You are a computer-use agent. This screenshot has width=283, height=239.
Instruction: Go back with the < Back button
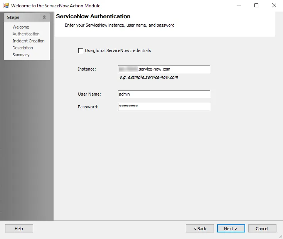coord(200,229)
